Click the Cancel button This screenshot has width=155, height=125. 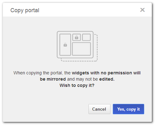[99, 109]
